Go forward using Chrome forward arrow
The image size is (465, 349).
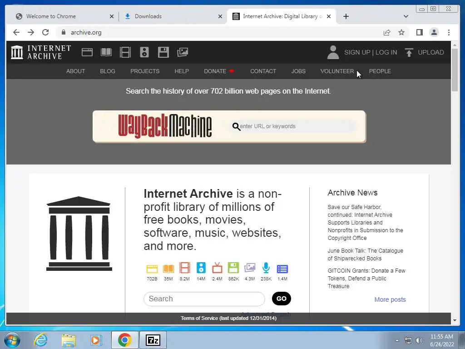click(x=31, y=32)
